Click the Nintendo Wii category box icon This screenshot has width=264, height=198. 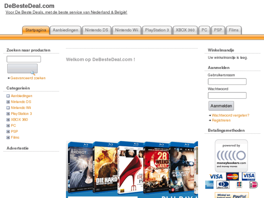[x=8, y=108]
